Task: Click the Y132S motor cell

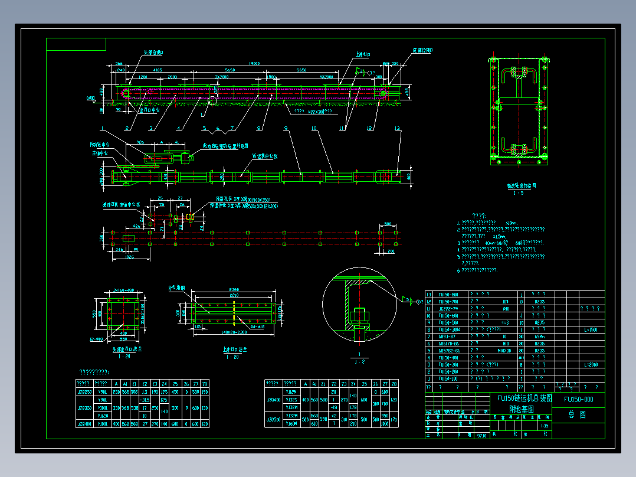Action: (x=291, y=400)
